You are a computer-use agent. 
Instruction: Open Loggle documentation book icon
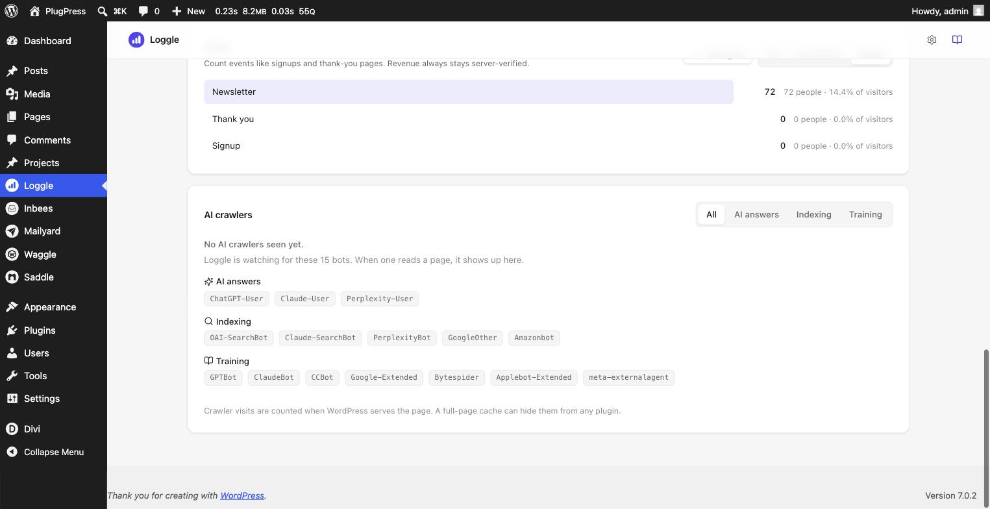(957, 40)
